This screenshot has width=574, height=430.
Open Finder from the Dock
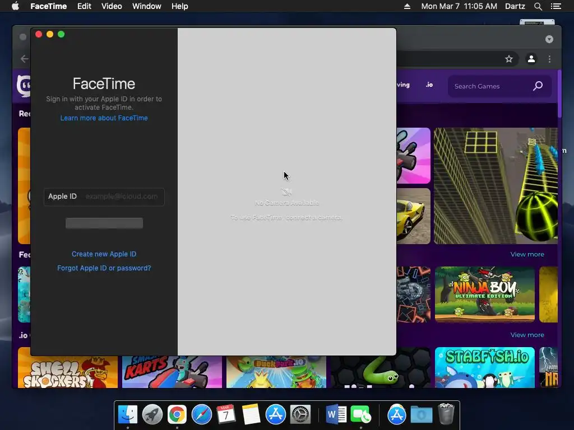[x=128, y=415]
